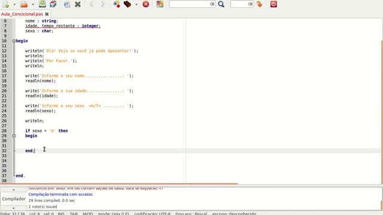Expand the recent files dropdown arrow

[x=33, y=4]
